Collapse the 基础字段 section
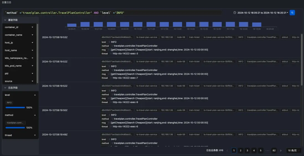Screen dimensions: 304x156 pos(5,20)
